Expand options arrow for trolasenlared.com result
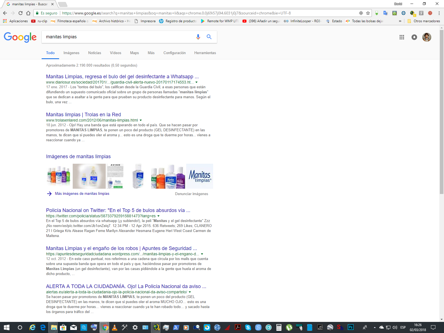The height and width of the screenshot is (333, 444). pyautogui.click(x=141, y=120)
